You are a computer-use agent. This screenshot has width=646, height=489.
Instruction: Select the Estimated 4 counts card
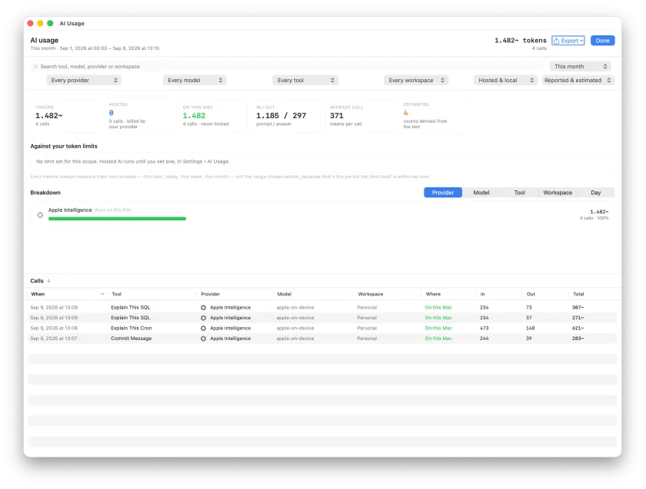coord(432,116)
